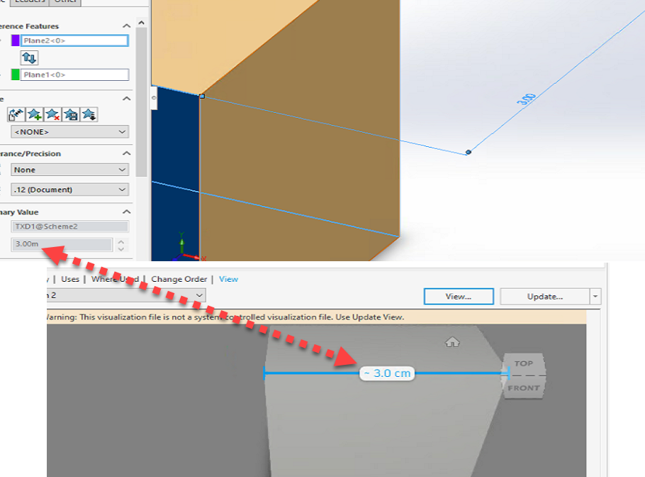This screenshot has width=645, height=477.
Task: Open the Update button dropdown arrow
Action: click(x=595, y=297)
